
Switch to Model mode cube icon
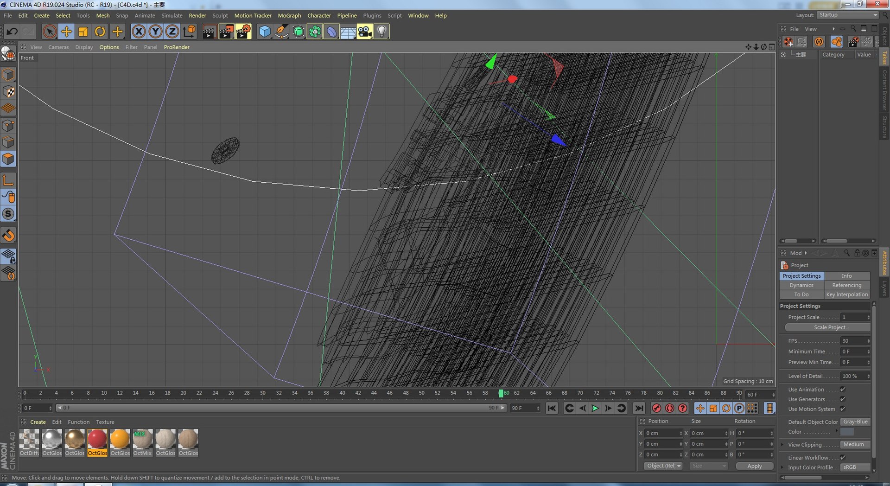tap(8, 75)
